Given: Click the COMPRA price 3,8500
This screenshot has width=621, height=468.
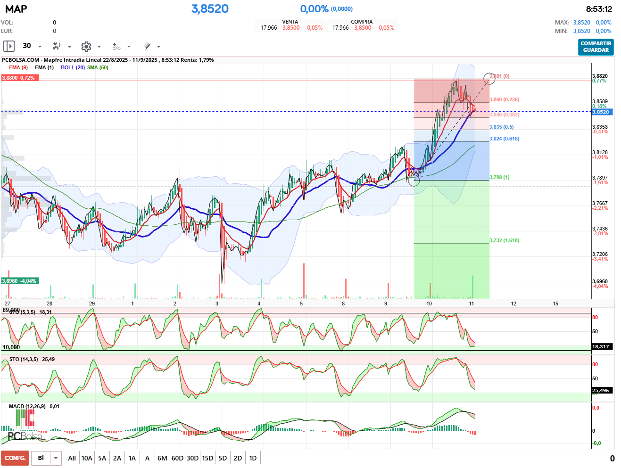Looking at the screenshot, I should 363,28.
